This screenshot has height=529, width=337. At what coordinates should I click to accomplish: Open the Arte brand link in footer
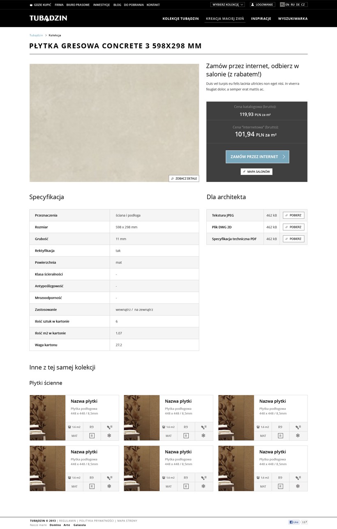67,525
